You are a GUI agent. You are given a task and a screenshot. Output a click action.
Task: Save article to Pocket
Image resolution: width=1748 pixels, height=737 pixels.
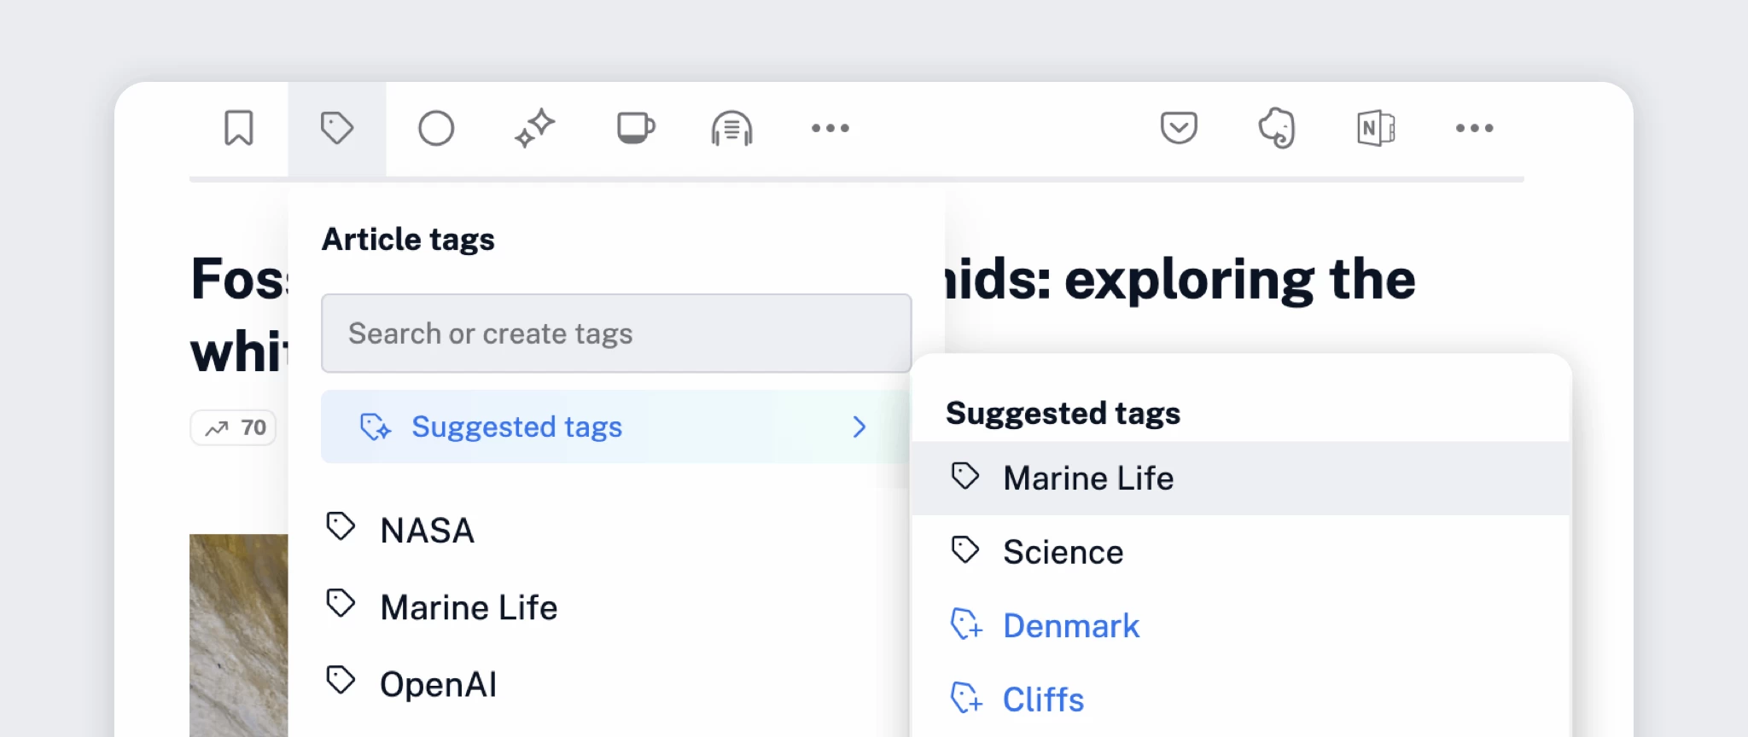(x=1179, y=129)
